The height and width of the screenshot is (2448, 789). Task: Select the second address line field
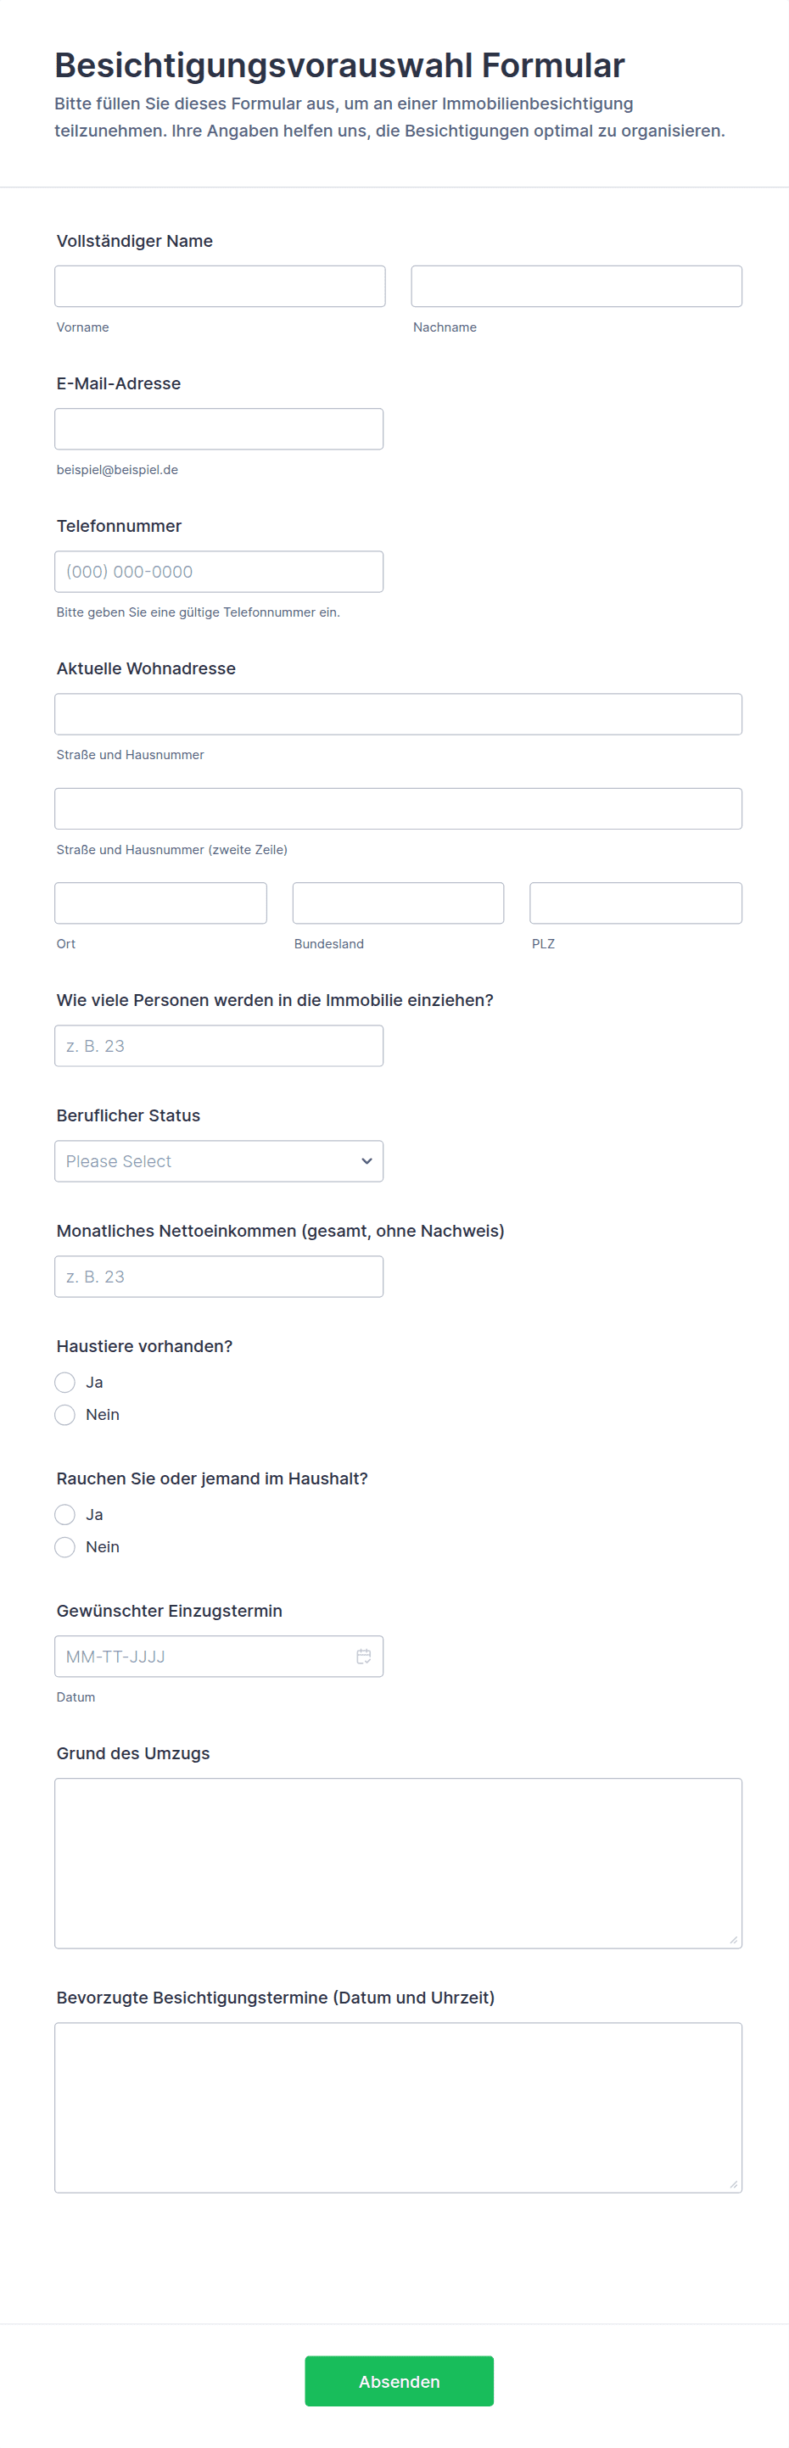pyautogui.click(x=398, y=808)
